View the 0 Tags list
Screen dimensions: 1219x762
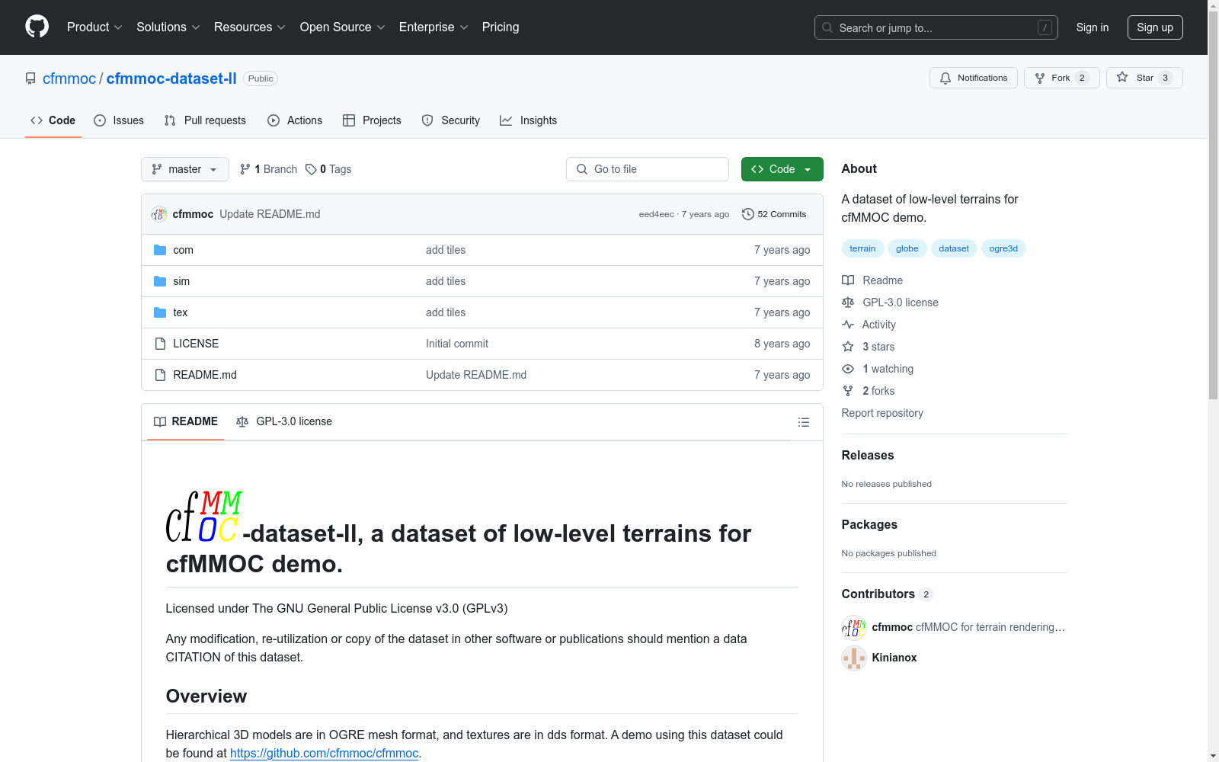tap(328, 169)
